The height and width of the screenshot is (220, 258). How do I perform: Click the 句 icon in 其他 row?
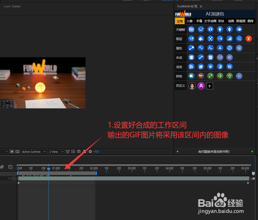coord(239,76)
